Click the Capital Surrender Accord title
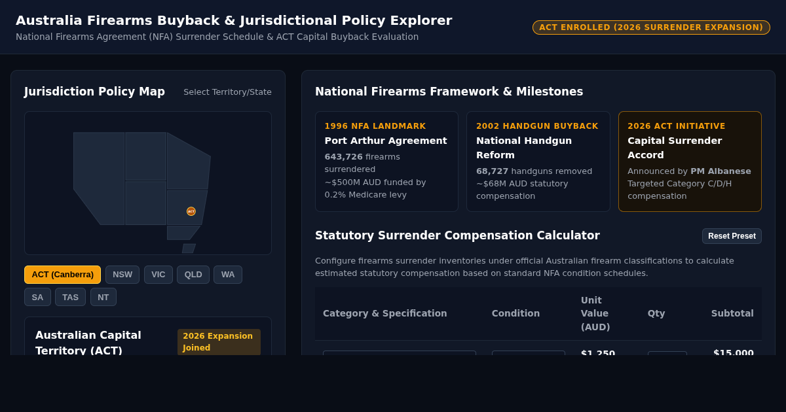This screenshot has width=786, height=412. 675,148
